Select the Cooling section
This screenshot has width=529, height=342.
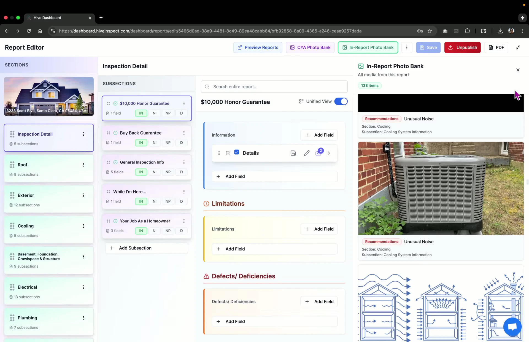(49, 230)
